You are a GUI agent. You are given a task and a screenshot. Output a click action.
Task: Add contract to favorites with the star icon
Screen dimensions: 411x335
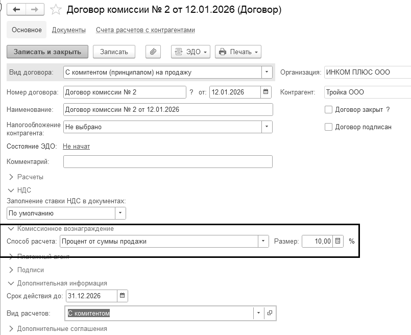coord(56,10)
